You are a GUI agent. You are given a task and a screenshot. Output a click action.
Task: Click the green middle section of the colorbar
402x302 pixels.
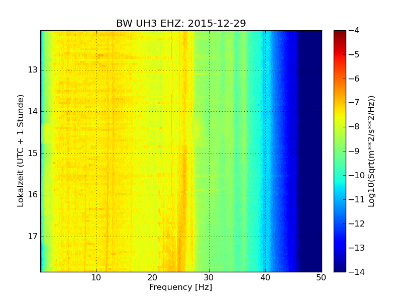[340, 152]
